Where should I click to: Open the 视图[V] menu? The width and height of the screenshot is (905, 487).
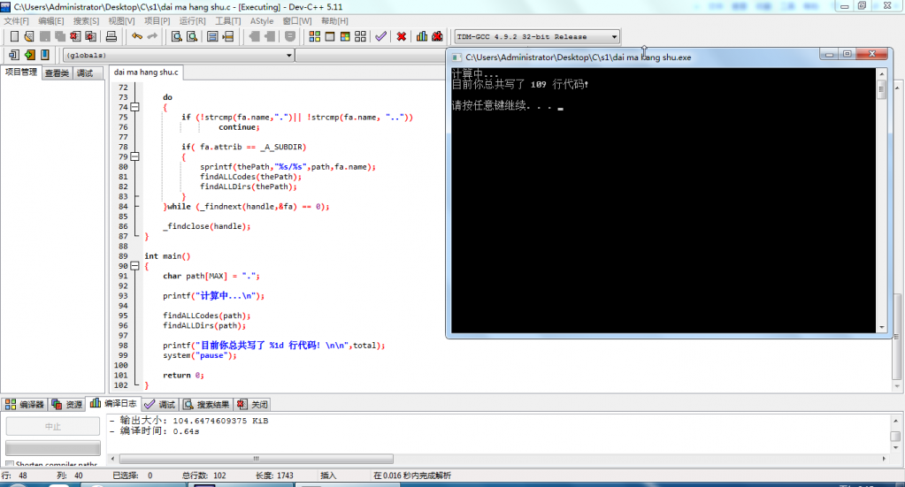pyautogui.click(x=121, y=20)
